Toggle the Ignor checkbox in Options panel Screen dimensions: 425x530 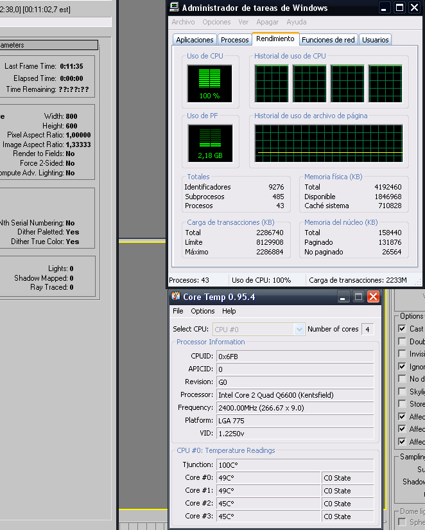[x=402, y=366]
